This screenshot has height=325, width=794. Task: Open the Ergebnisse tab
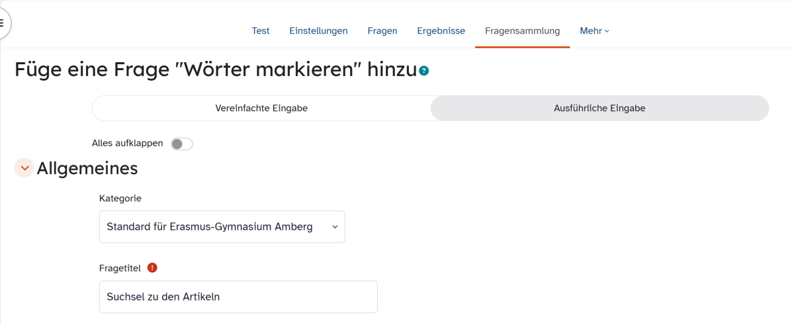[441, 30]
